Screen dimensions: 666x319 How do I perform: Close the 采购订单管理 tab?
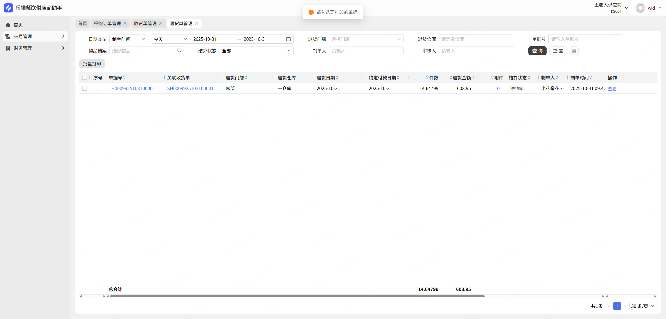tap(125, 23)
